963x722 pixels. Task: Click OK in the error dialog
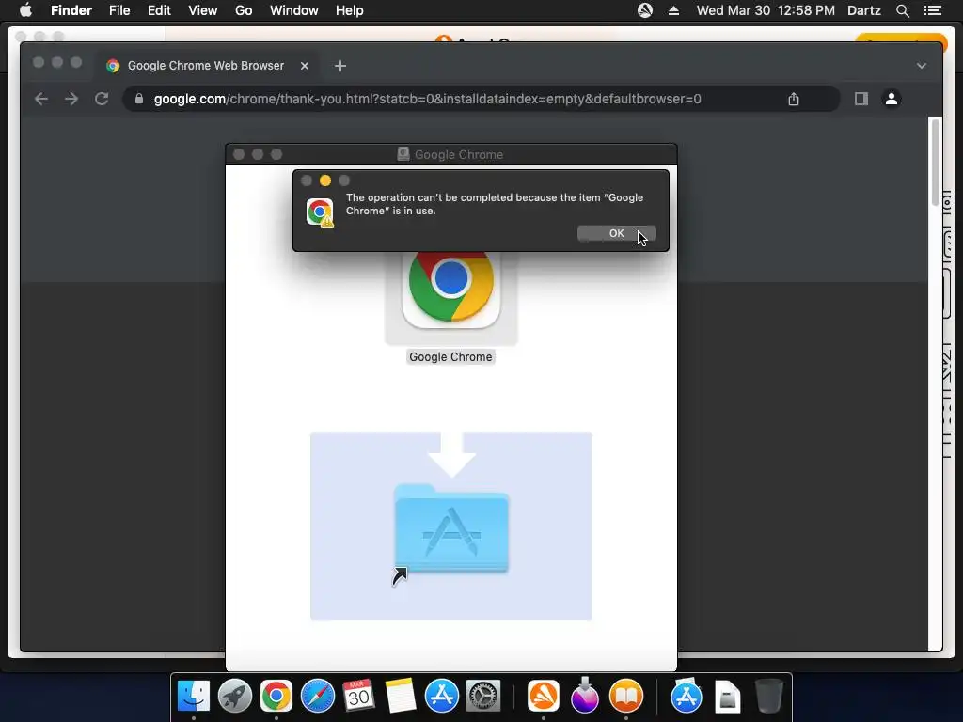617,233
